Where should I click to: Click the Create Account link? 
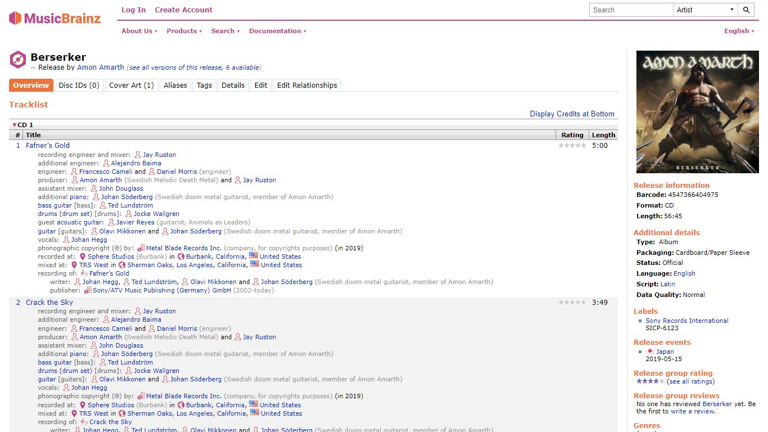(x=184, y=10)
